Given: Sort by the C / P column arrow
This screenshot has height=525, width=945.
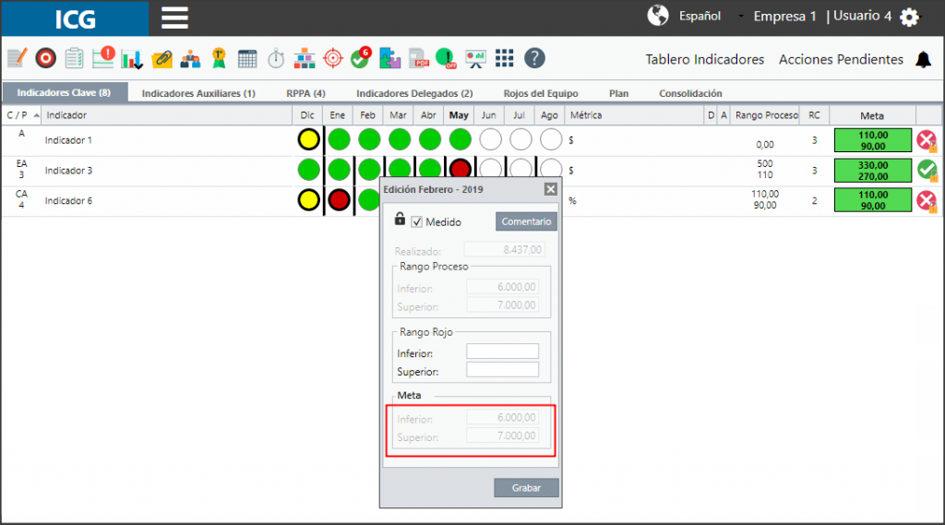Looking at the screenshot, I should coord(37,115).
